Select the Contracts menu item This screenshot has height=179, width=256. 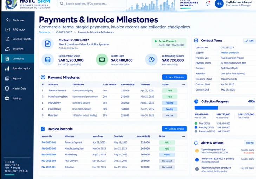[x=18, y=58]
